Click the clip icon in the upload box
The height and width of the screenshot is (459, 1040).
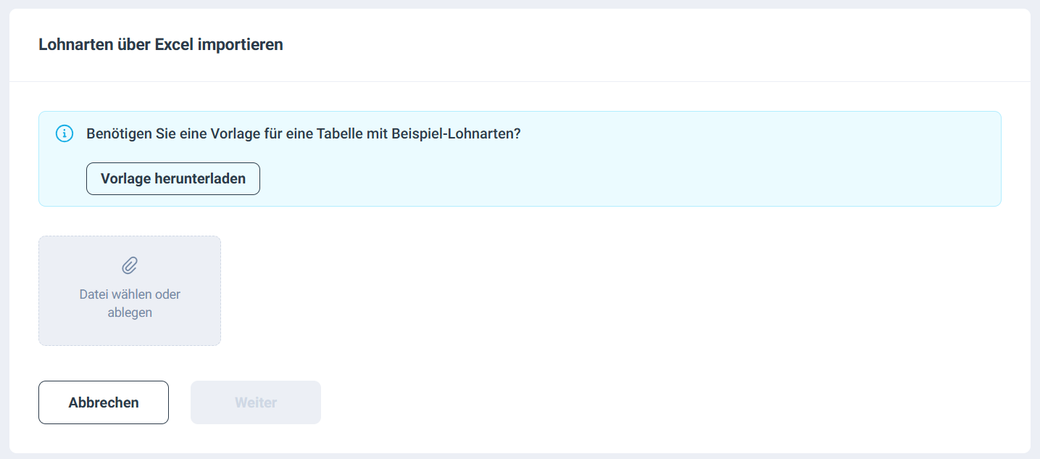pos(130,265)
